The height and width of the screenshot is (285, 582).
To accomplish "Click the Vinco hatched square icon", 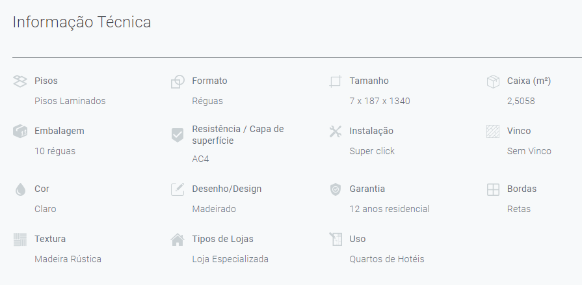I will coord(493,131).
